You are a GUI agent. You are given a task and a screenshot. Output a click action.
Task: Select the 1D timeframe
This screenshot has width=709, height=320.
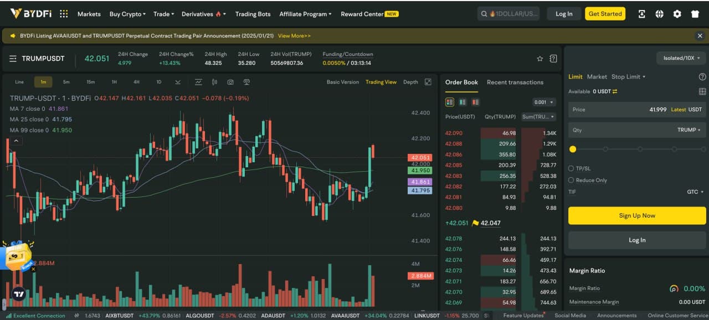click(x=158, y=82)
